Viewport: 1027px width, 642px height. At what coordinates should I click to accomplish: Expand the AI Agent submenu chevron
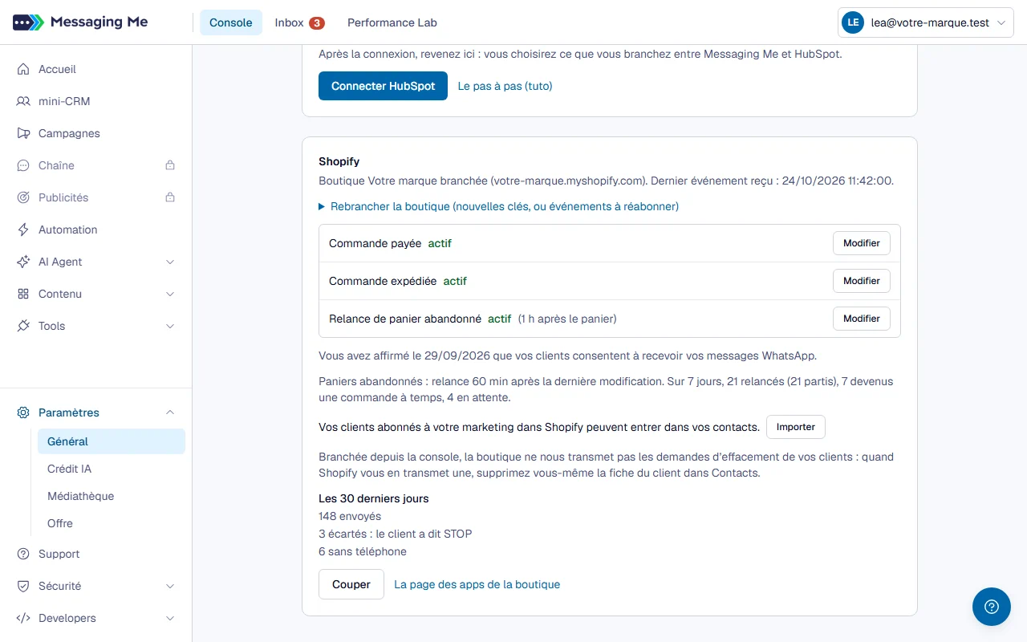pos(170,262)
